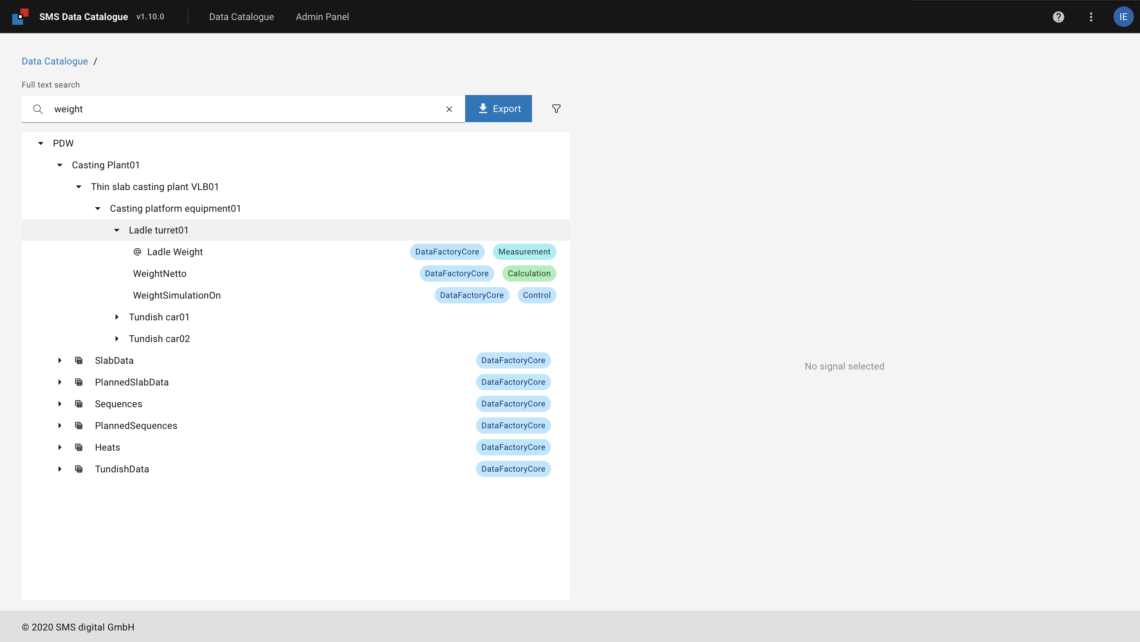Expand the TundishData node
The width and height of the screenshot is (1140, 642).
tap(60, 469)
